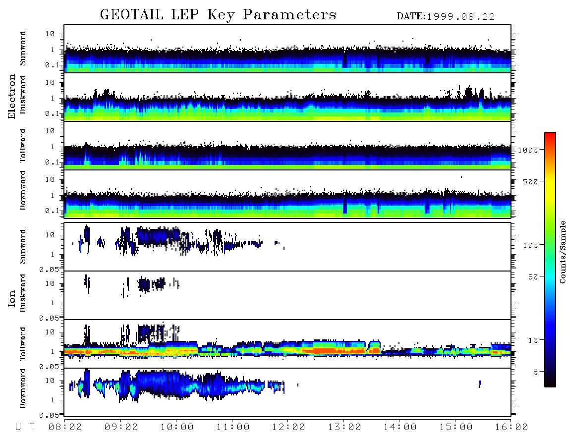Select the "09:00" time tick label
Viewport: 566px width, 436px height.
click(x=121, y=428)
